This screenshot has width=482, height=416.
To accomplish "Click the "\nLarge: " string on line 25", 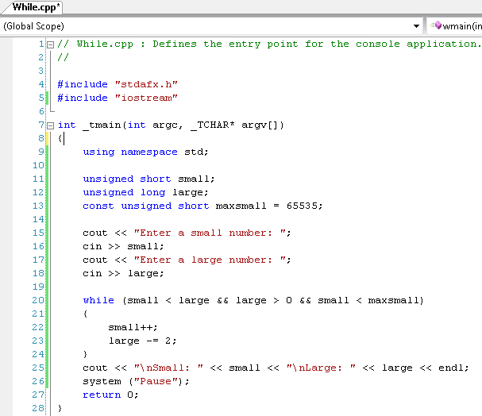I will 321,368.
